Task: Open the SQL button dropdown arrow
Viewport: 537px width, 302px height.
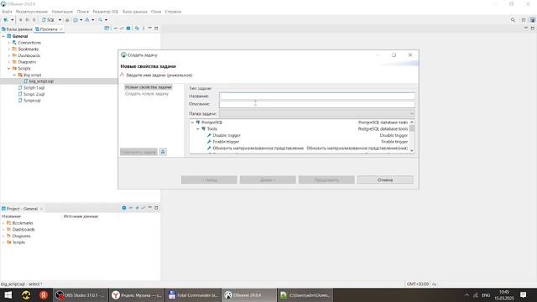Action: tap(60, 20)
